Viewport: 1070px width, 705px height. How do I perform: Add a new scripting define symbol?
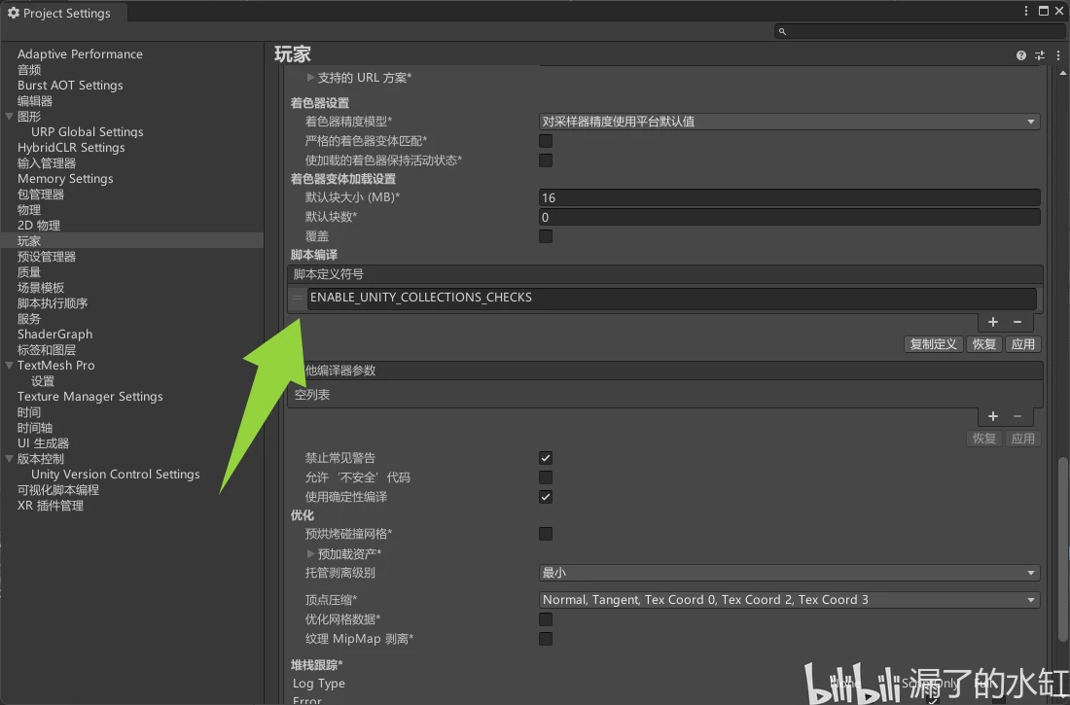pos(993,322)
